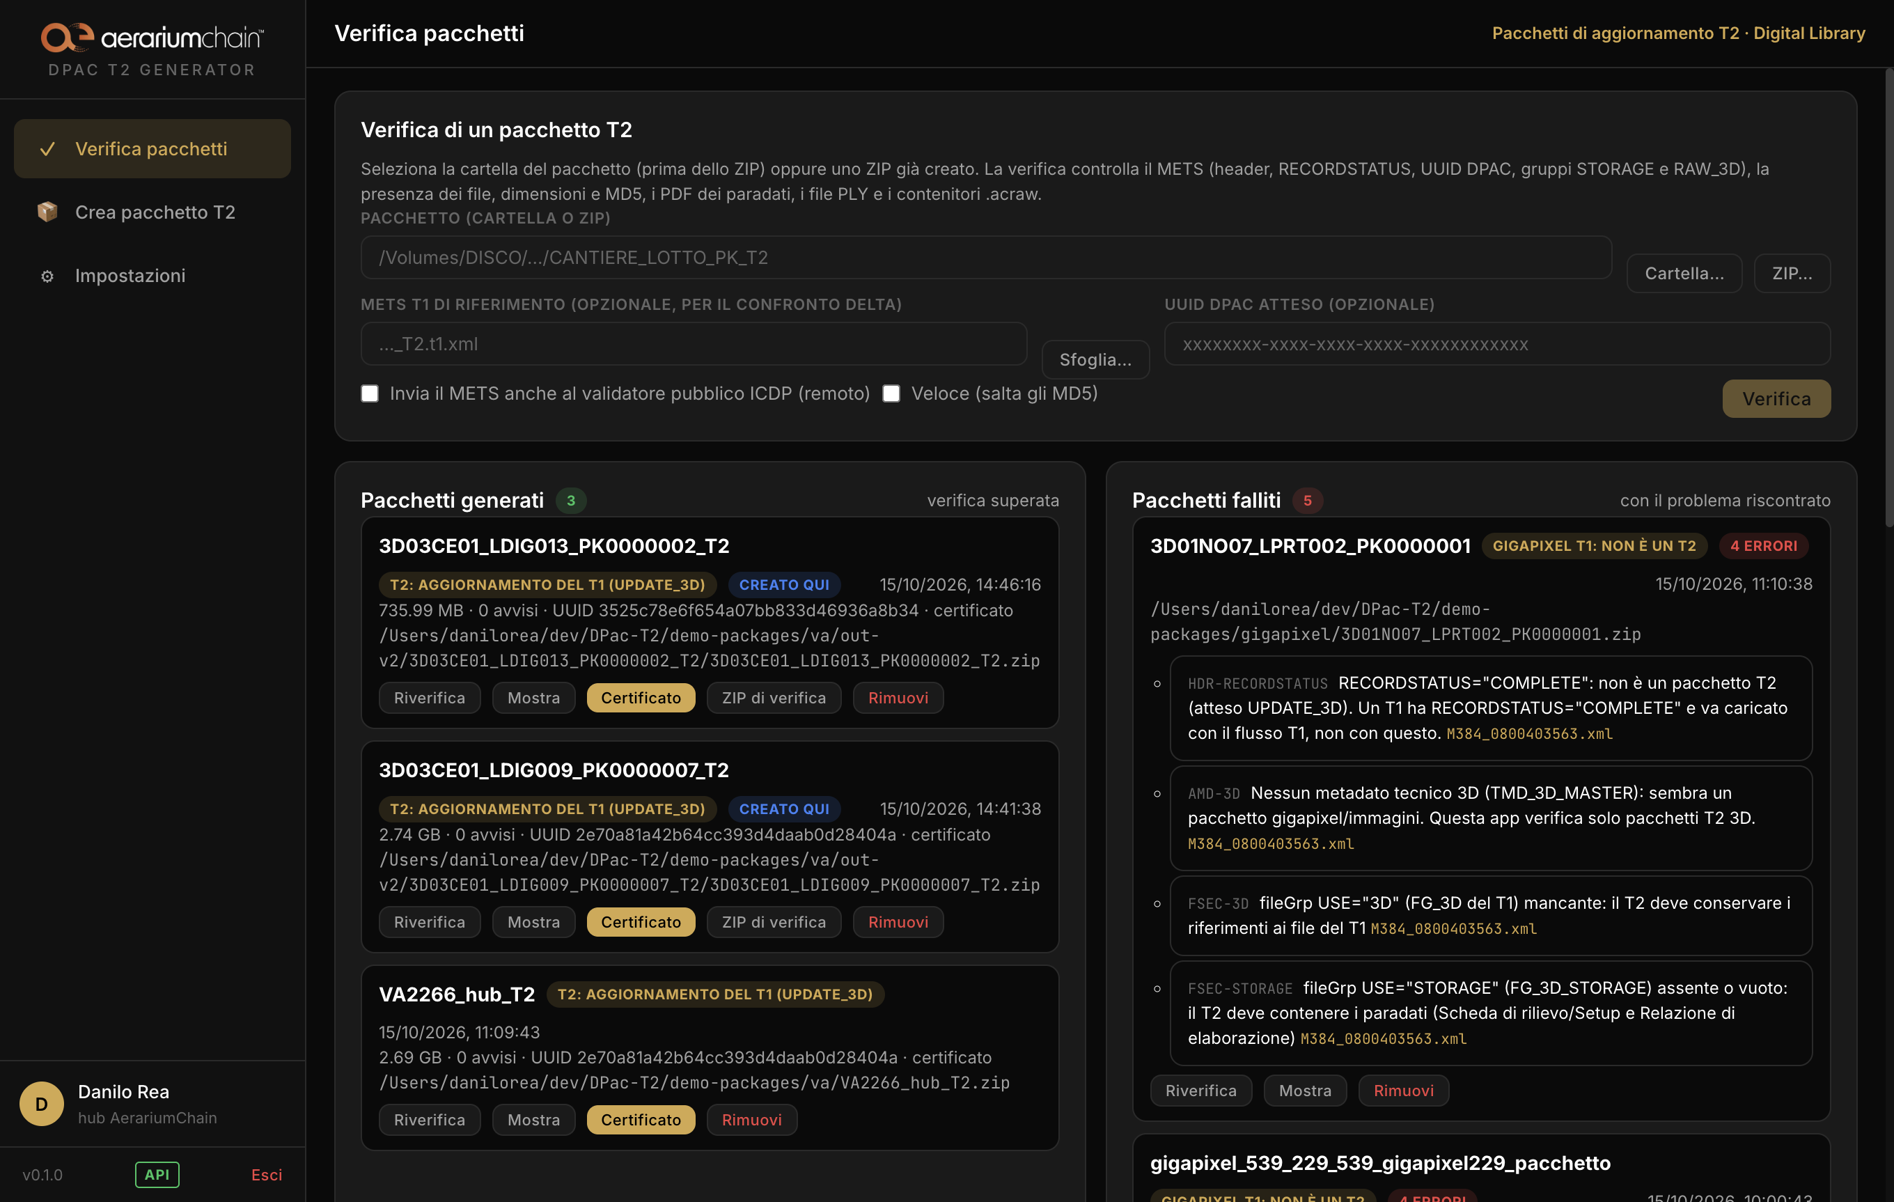Click the METS T1 di riferimento field
This screenshot has height=1202, width=1894.
pos(694,344)
